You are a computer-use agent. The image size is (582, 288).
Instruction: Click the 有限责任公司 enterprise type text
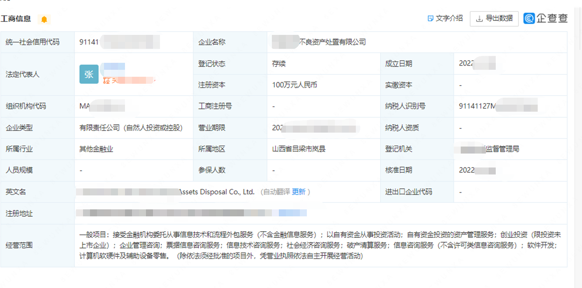coord(130,127)
